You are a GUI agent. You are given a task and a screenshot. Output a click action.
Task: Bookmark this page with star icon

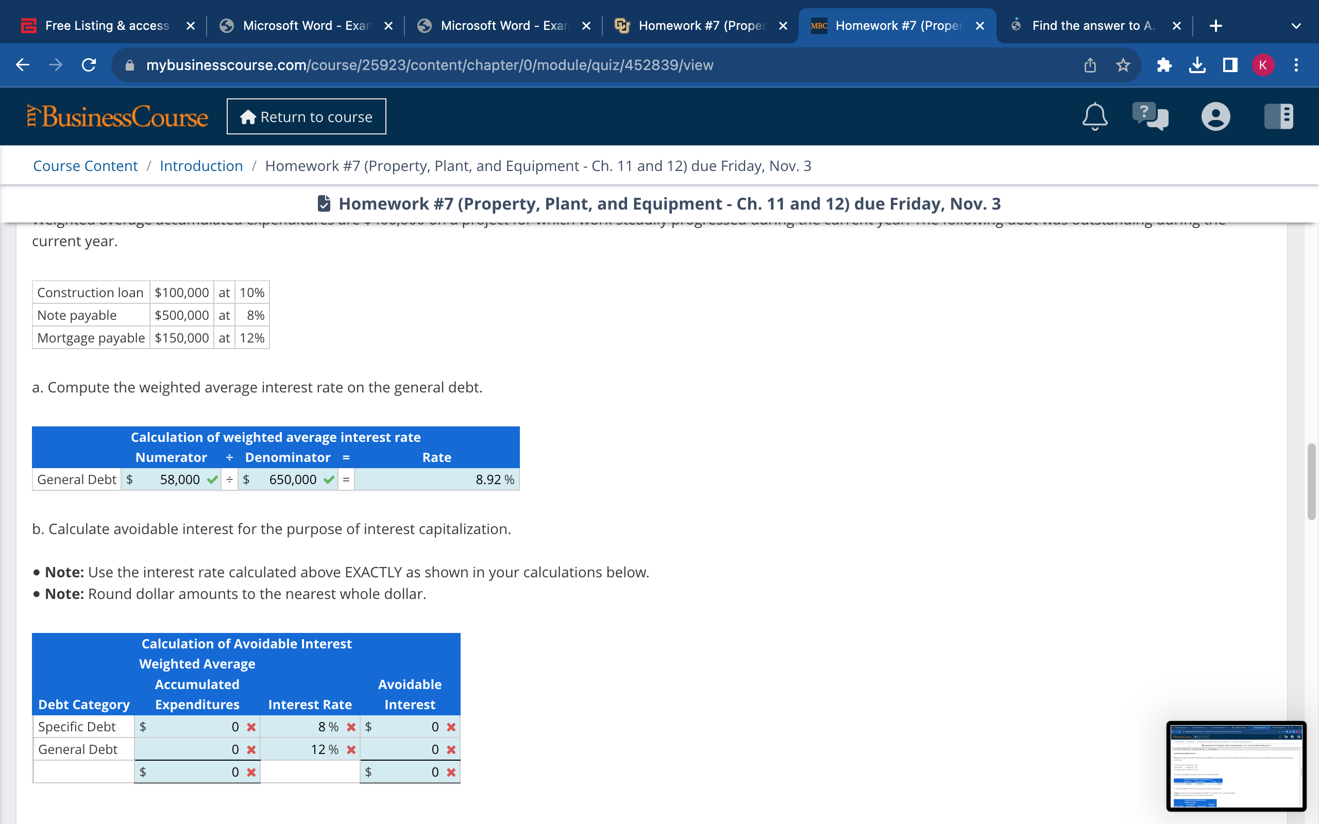1123,65
